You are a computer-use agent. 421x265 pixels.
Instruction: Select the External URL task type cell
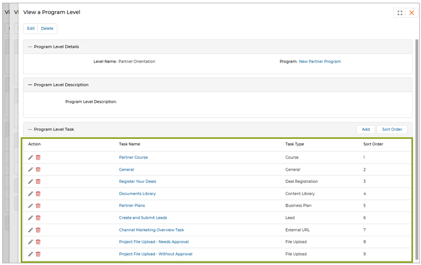point(297,230)
